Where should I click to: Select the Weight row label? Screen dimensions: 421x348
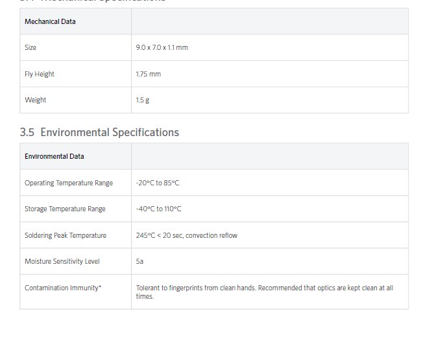[x=35, y=100]
